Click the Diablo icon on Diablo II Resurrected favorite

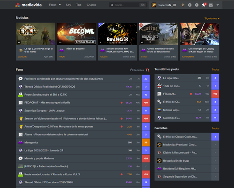coord(159,153)
